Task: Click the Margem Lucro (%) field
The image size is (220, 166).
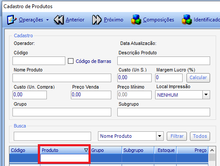Action: tap(169, 78)
